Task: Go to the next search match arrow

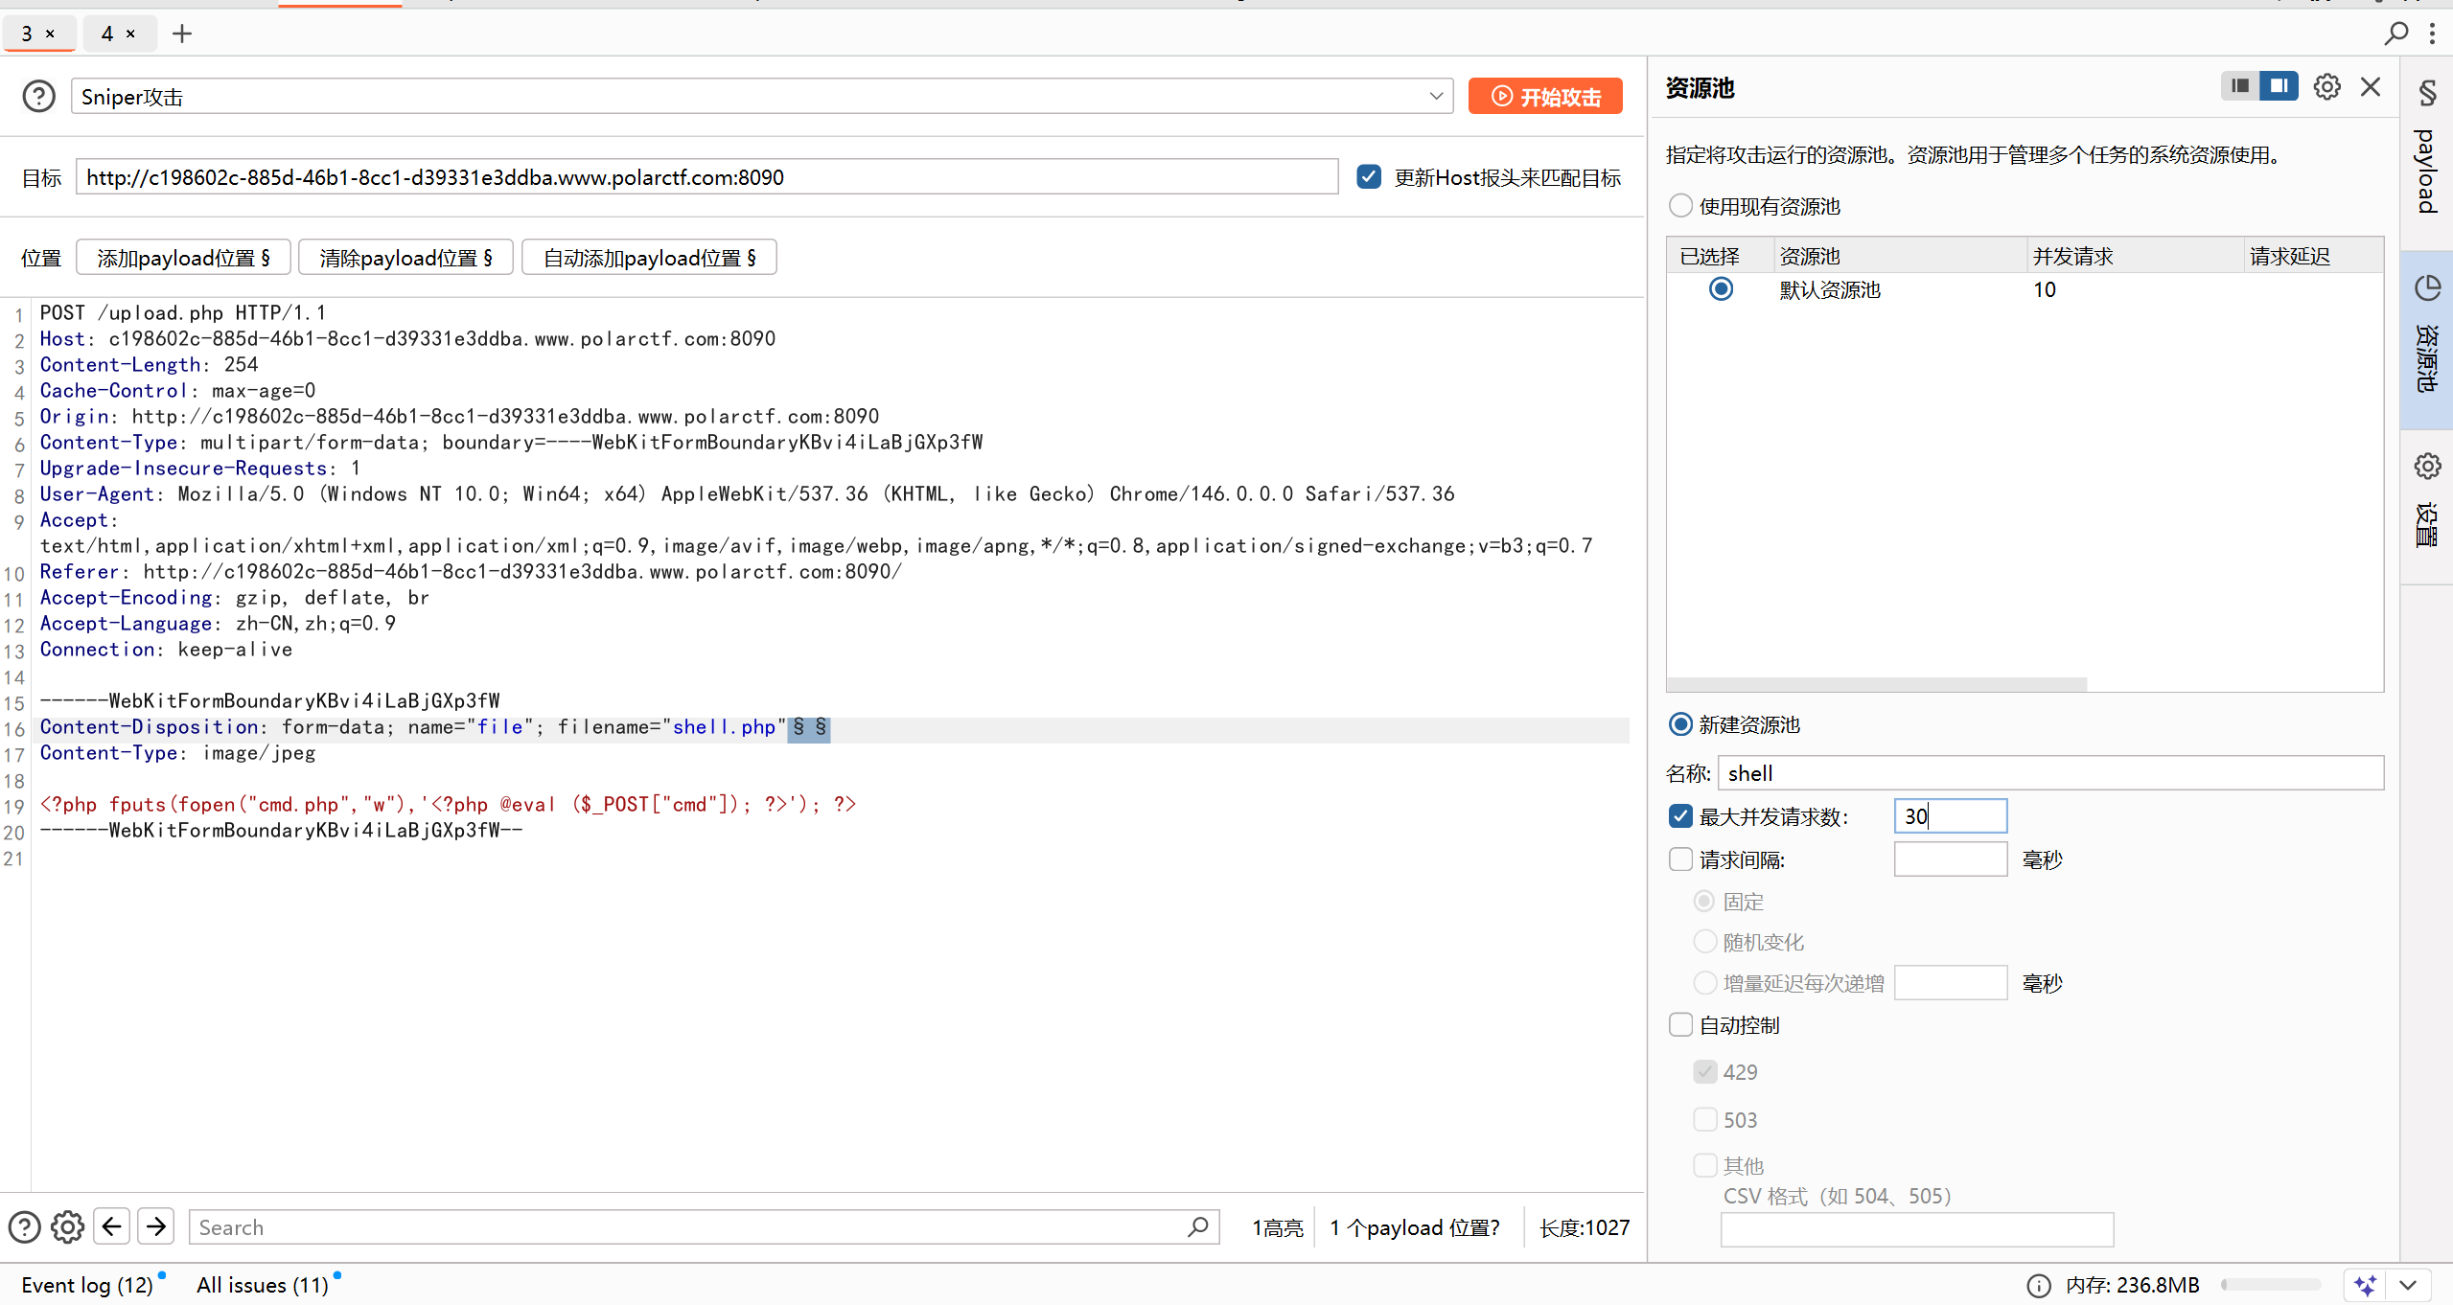Action: (156, 1226)
